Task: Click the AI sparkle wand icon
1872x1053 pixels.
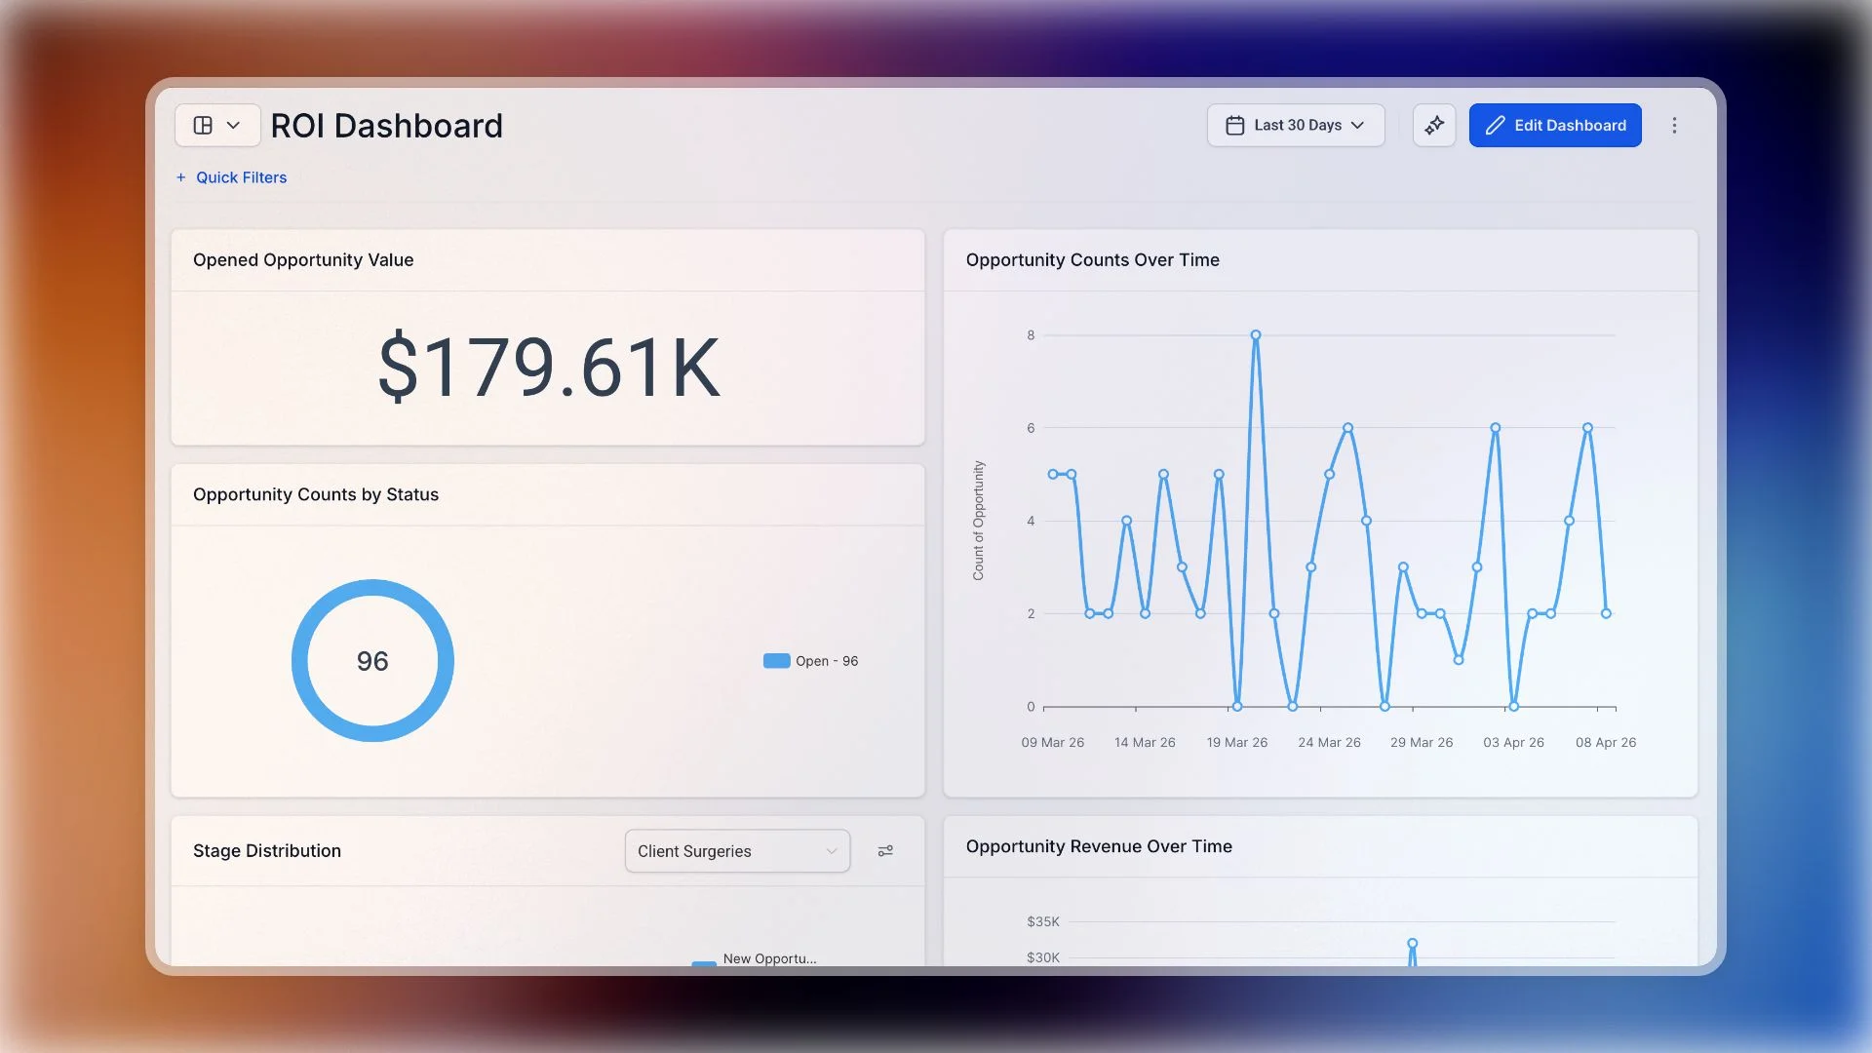Action: (x=1433, y=126)
